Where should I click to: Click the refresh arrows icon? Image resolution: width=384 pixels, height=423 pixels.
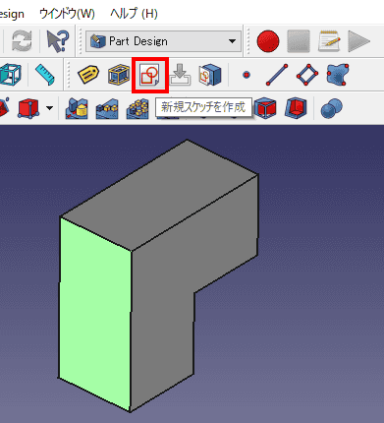pyautogui.click(x=22, y=41)
